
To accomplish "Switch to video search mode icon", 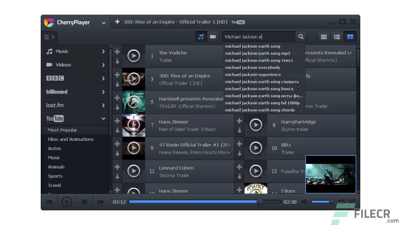I will 213,37.
